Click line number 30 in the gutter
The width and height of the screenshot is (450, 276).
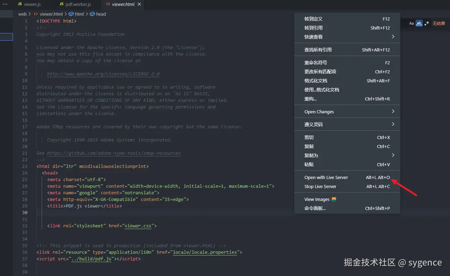[x=25, y=212]
